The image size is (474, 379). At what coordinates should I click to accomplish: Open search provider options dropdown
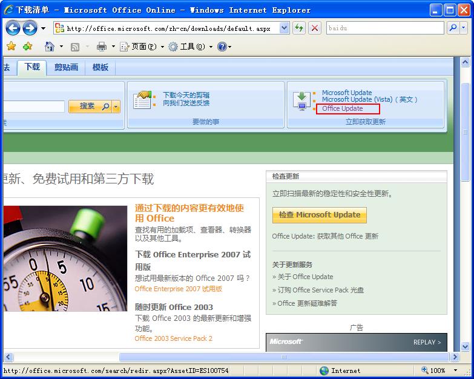point(464,28)
